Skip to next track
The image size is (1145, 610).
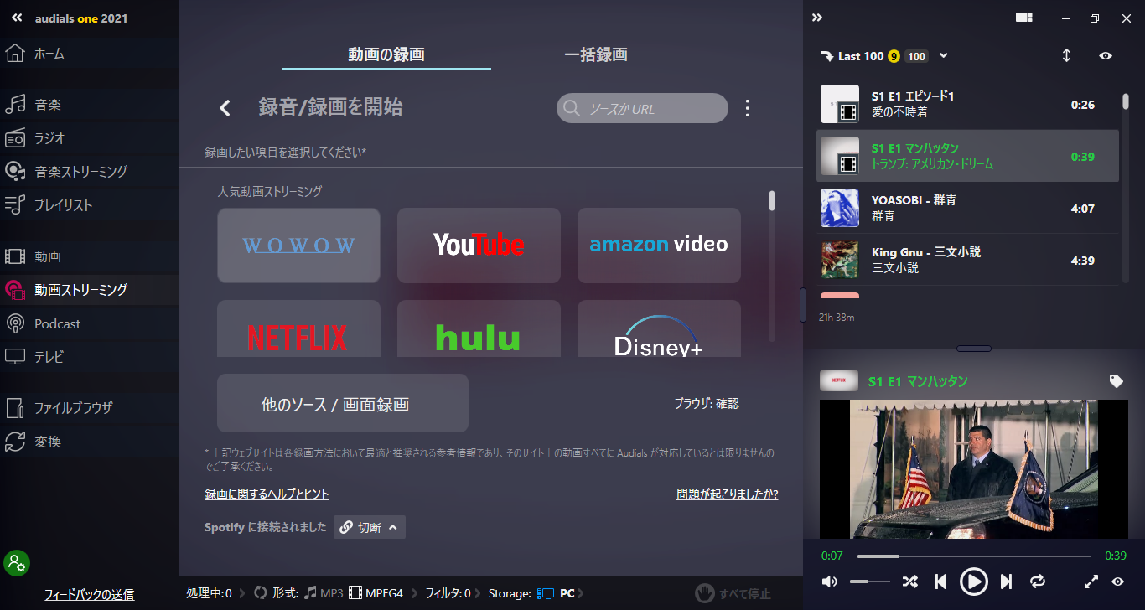pos(1007,582)
